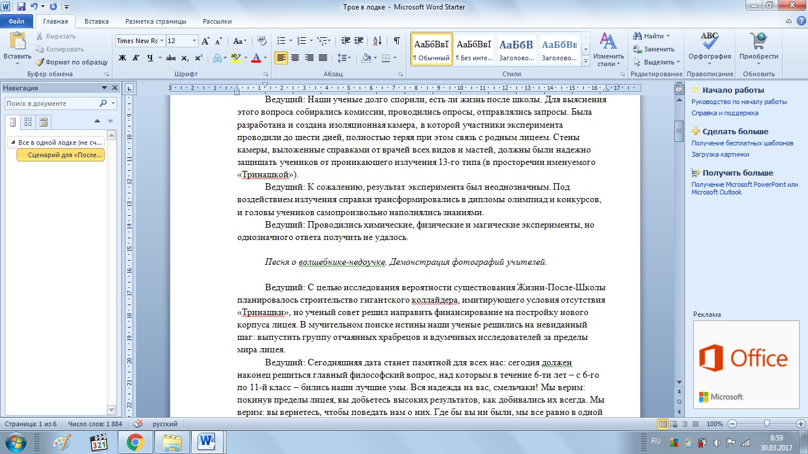This screenshot has height=454, width=808.
Task: Open the font name dropdown (Times New Roman)
Action: (x=161, y=41)
